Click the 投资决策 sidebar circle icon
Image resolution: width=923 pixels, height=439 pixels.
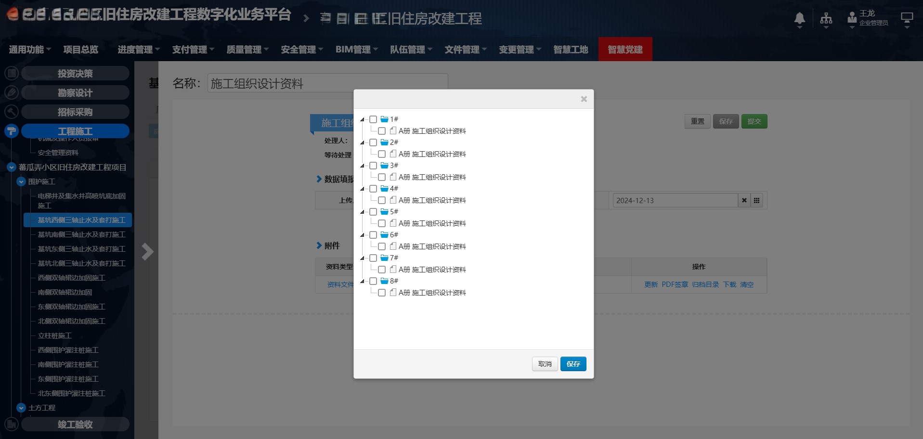tap(12, 74)
